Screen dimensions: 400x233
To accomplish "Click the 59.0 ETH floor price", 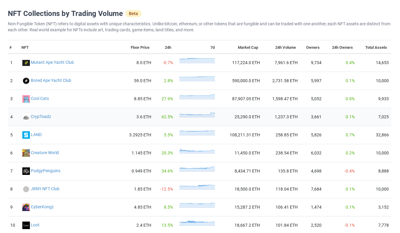I will tap(142, 81).
